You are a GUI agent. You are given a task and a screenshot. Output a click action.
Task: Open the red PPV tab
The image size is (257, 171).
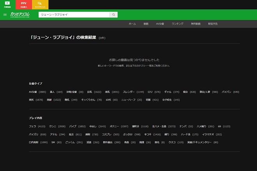24,5
